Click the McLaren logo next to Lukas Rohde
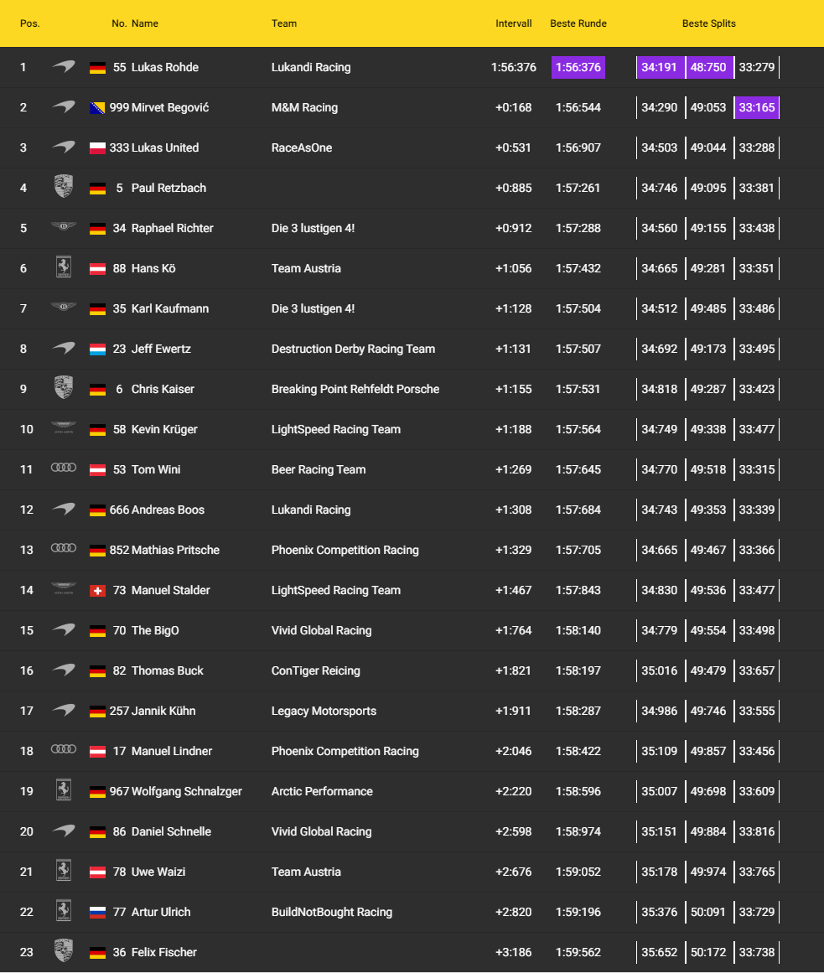824x973 pixels. click(x=64, y=67)
